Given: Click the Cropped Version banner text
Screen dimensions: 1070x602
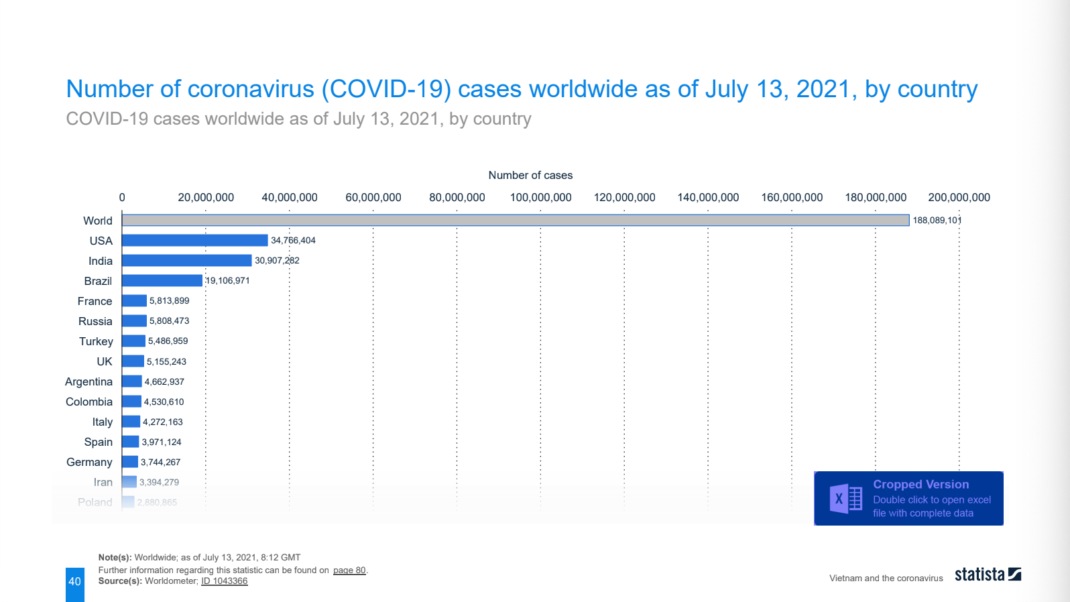Looking at the screenshot, I should pyautogui.click(x=920, y=485).
